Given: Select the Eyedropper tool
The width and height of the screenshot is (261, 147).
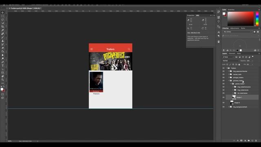Looking at the screenshot, I should click(2, 30).
